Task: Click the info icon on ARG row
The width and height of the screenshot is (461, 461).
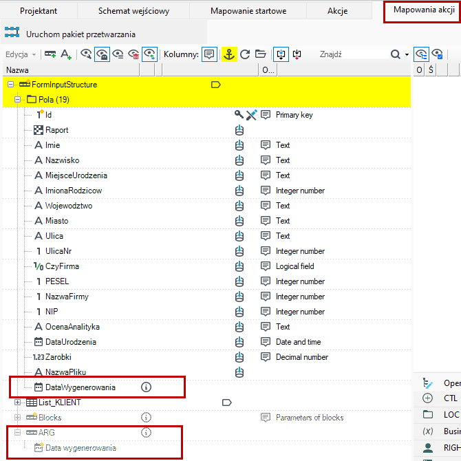Action: (146, 433)
